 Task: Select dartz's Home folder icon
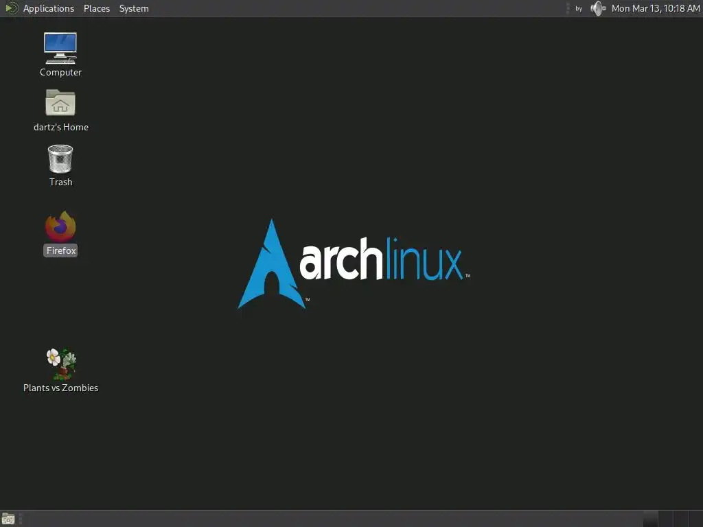(x=60, y=103)
